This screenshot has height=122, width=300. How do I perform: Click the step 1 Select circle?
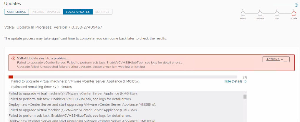(x=243, y=13)
